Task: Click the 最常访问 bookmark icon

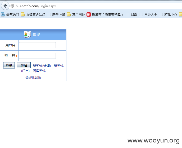Action: [3, 14]
